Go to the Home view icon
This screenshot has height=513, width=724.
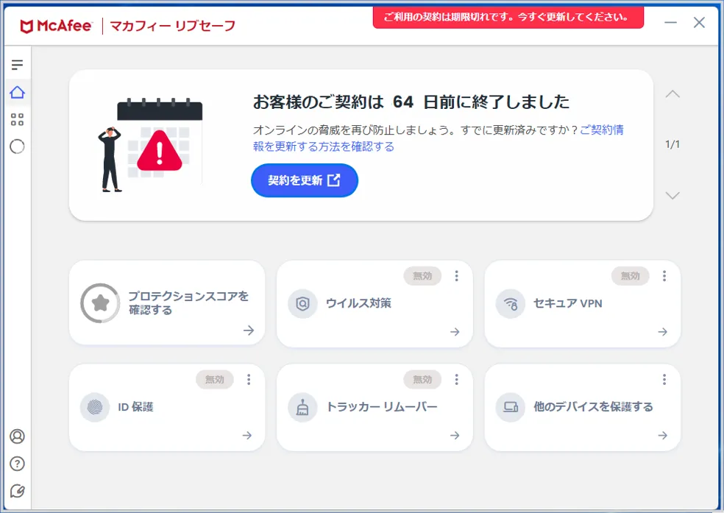pos(17,92)
